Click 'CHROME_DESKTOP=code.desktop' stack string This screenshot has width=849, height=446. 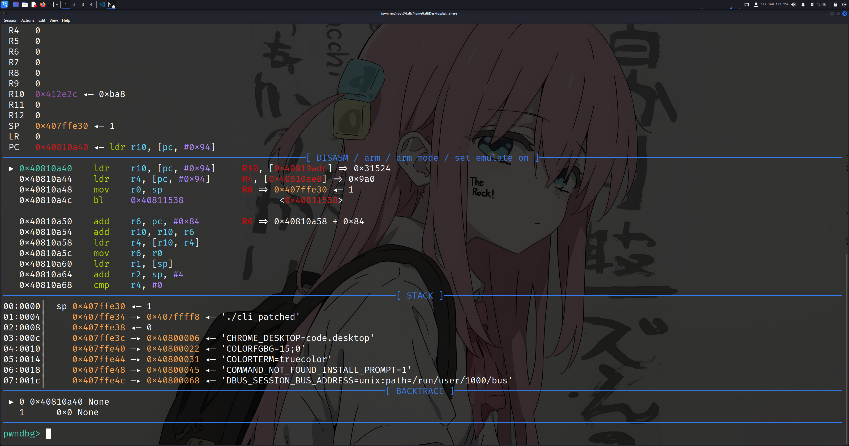298,338
